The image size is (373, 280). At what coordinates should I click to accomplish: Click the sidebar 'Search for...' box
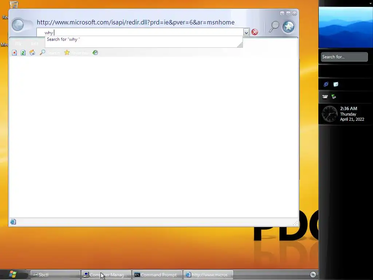click(x=344, y=57)
